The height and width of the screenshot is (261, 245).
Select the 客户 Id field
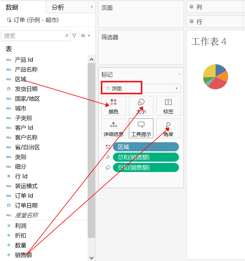[24, 128]
